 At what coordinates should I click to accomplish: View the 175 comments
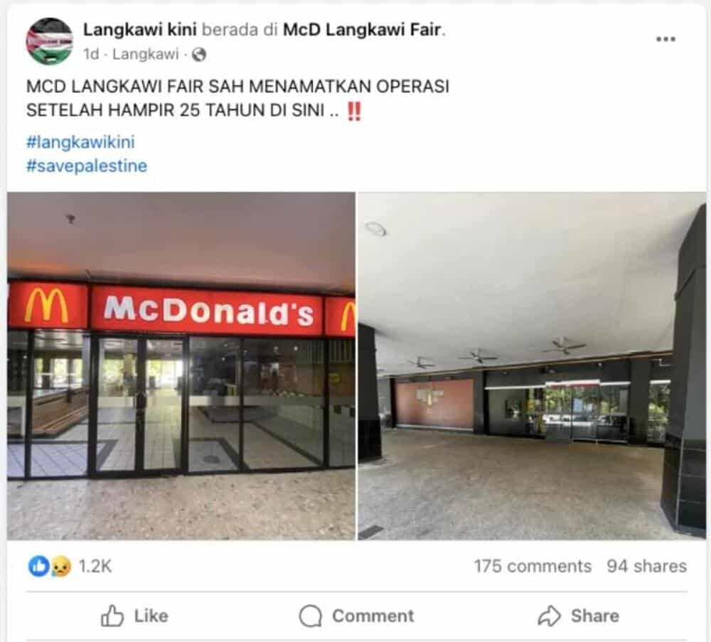pyautogui.click(x=533, y=567)
